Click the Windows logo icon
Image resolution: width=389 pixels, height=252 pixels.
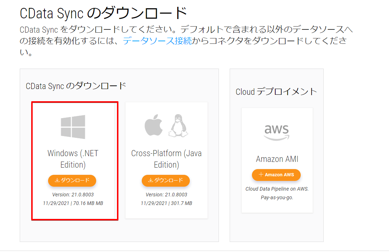pos(73,127)
